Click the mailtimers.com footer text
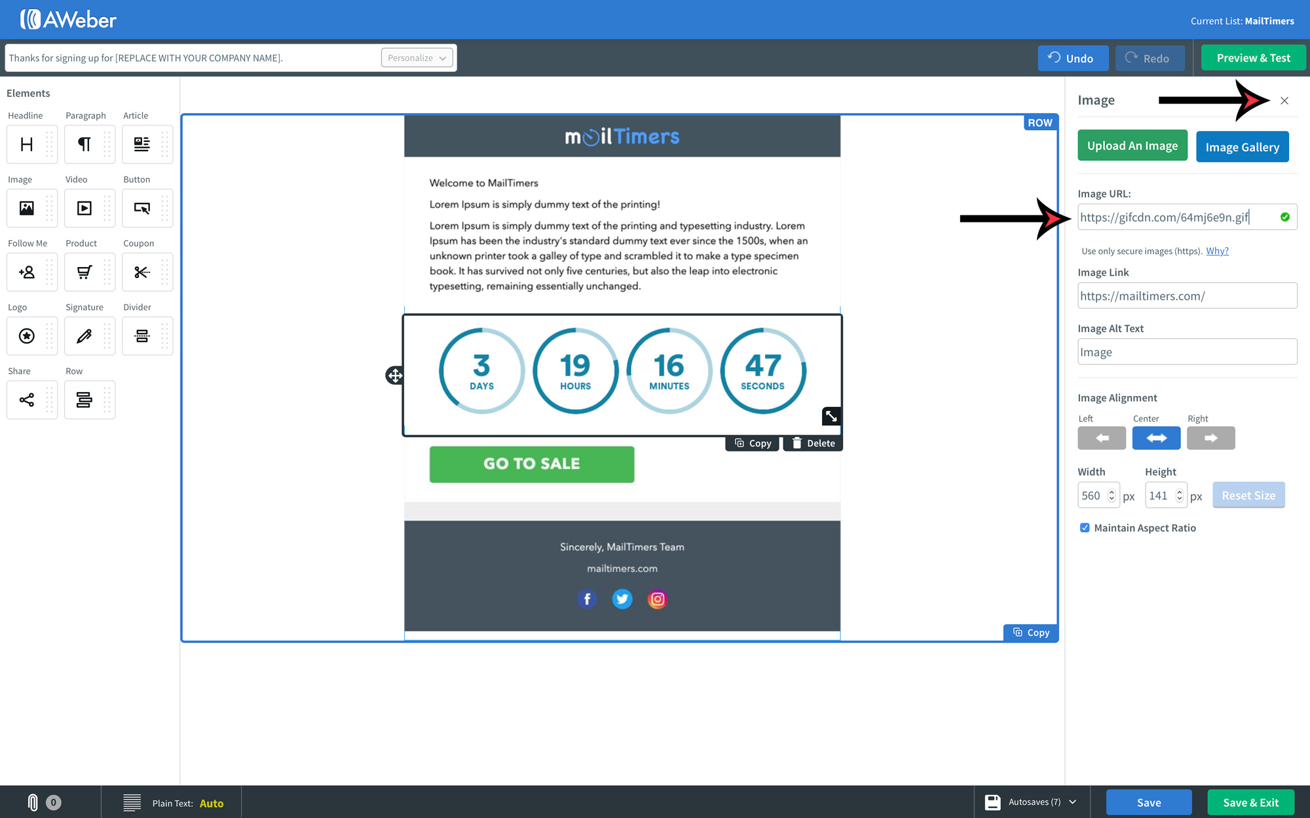The image size is (1310, 818). 622,568
